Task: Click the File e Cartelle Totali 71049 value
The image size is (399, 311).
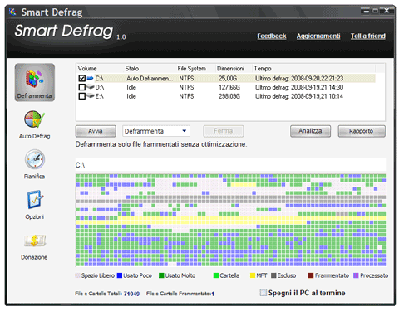Action: 131,294
